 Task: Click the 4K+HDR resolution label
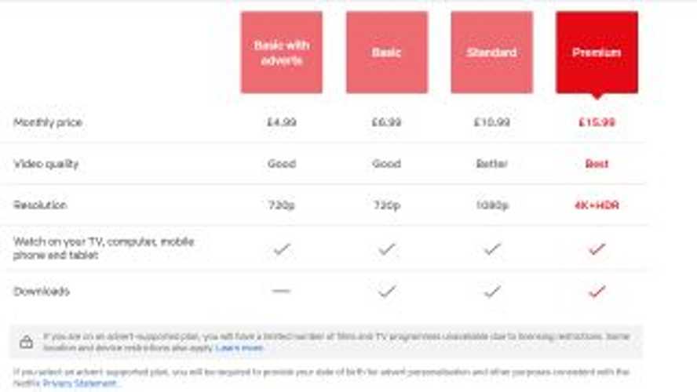click(597, 205)
